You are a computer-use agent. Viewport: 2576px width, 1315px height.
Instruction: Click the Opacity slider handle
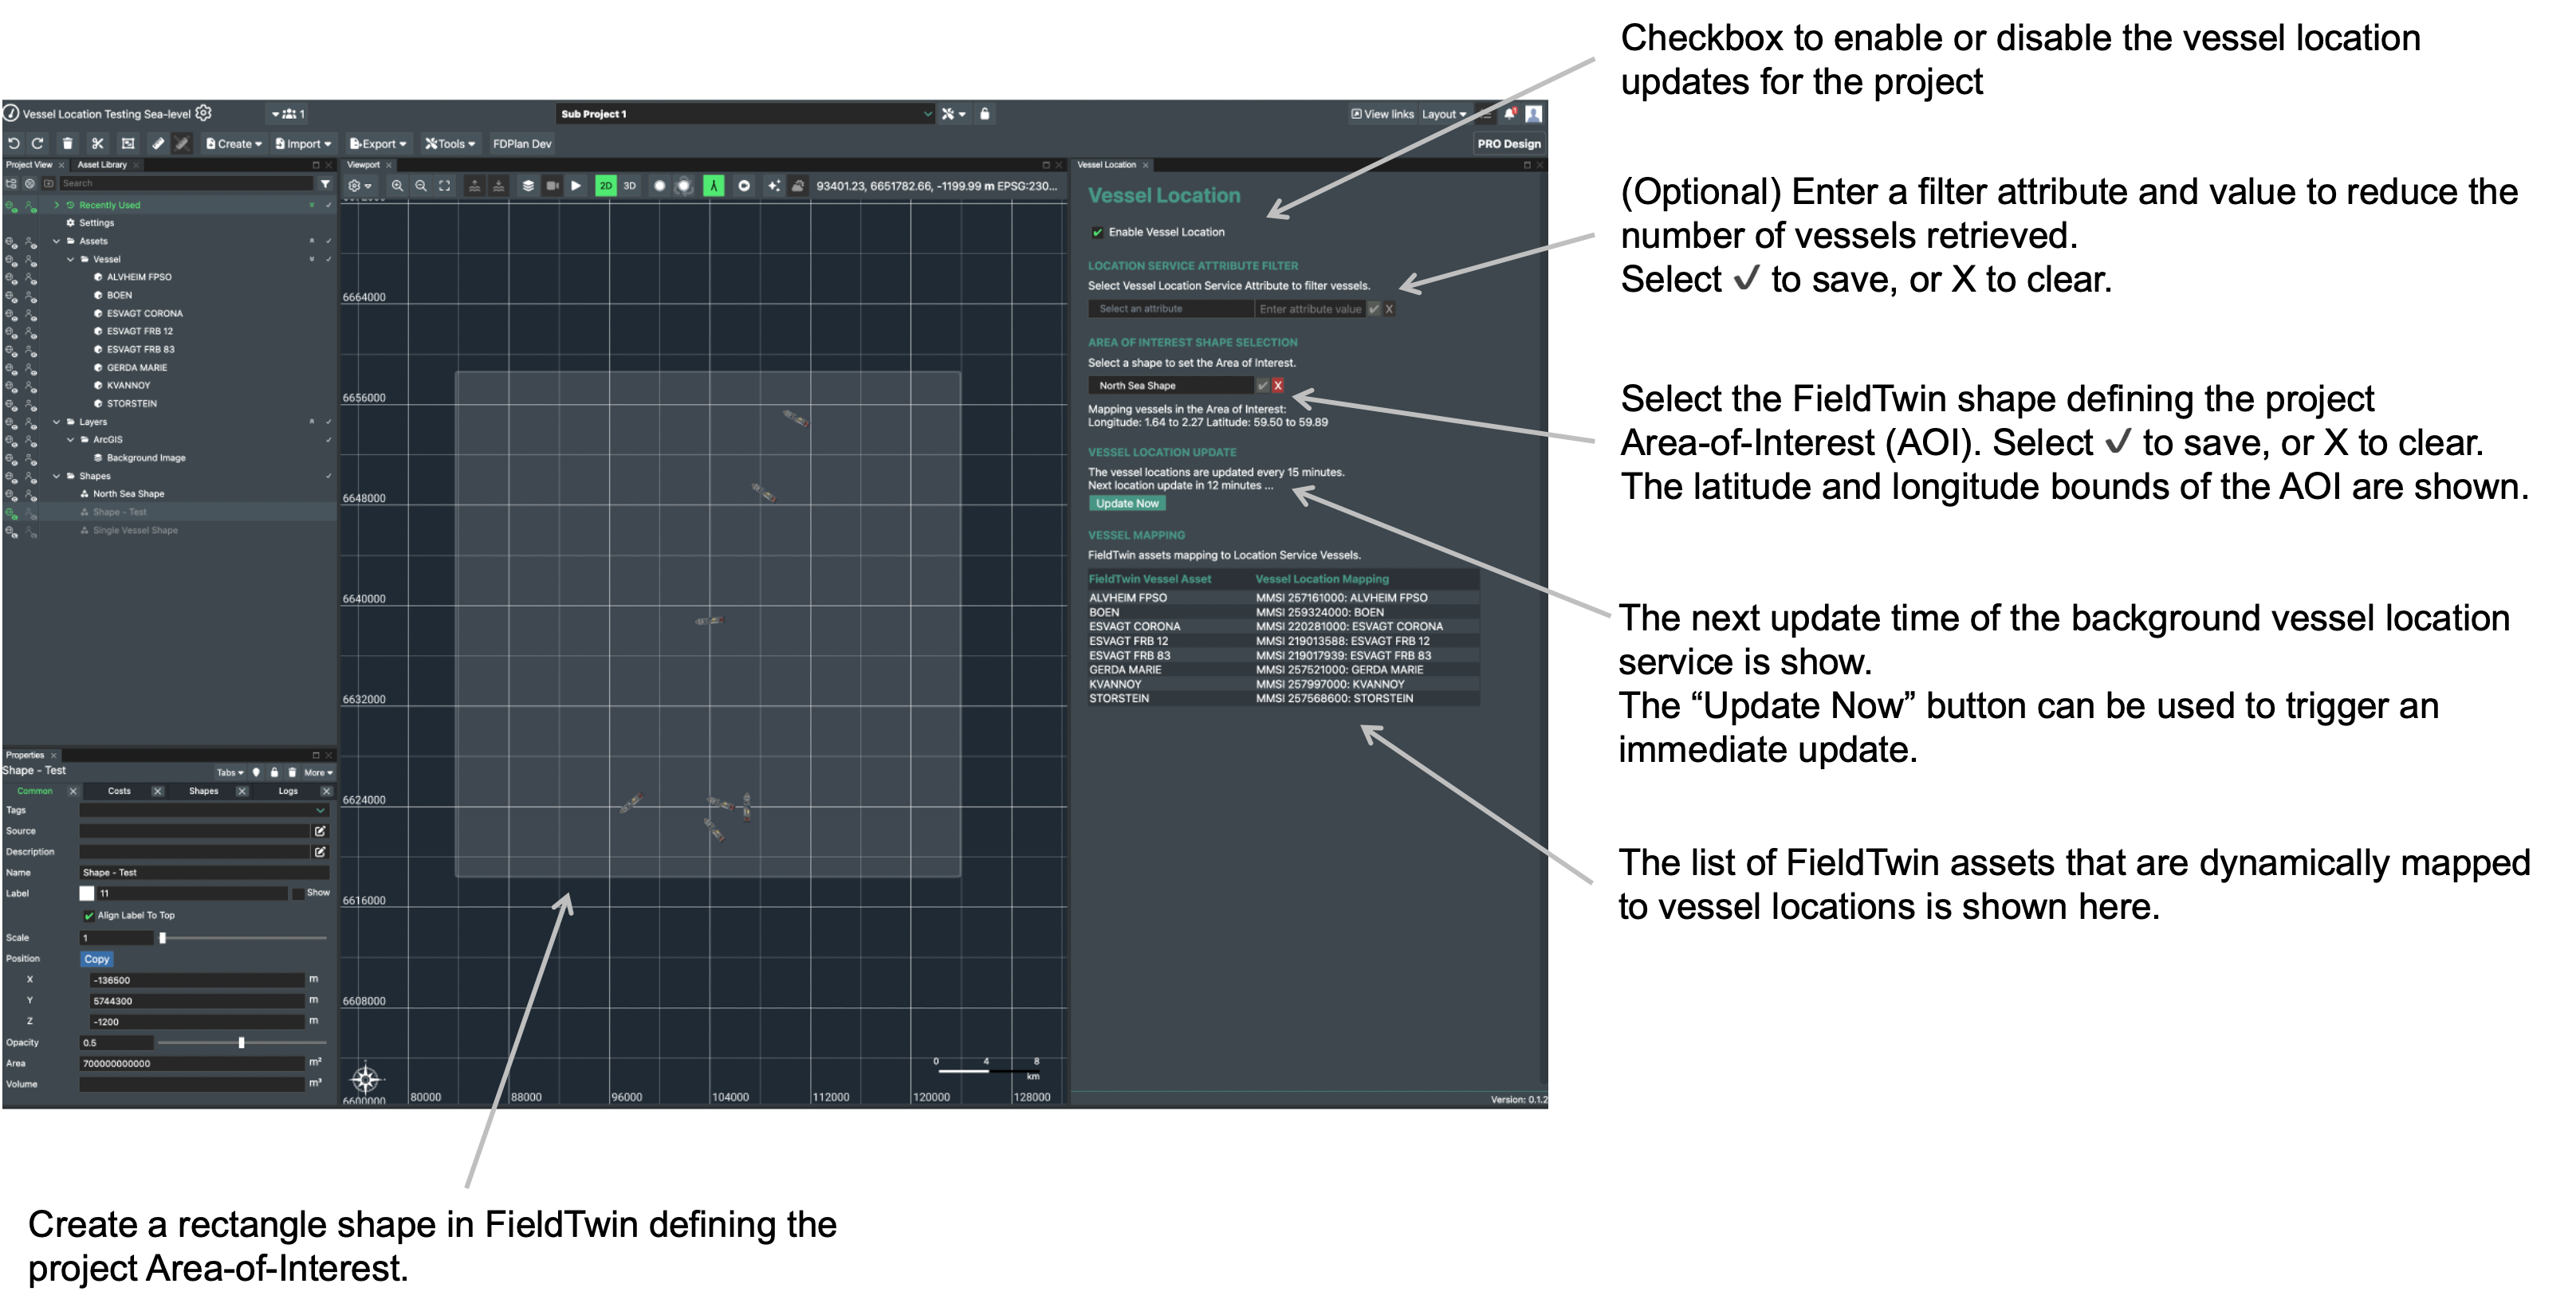click(241, 1043)
